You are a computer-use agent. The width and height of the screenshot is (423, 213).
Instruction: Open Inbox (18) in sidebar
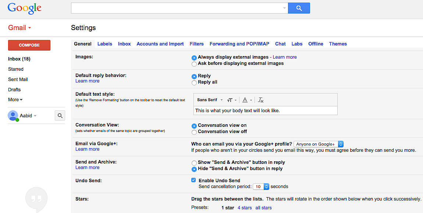[x=19, y=59]
